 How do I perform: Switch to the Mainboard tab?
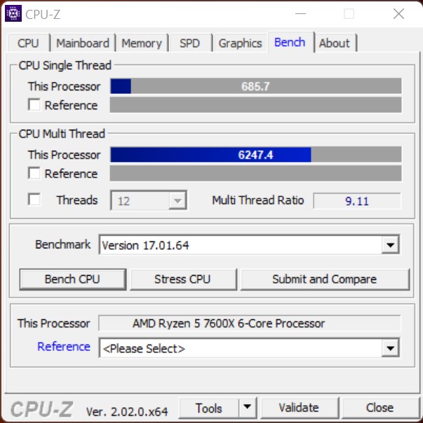[83, 43]
